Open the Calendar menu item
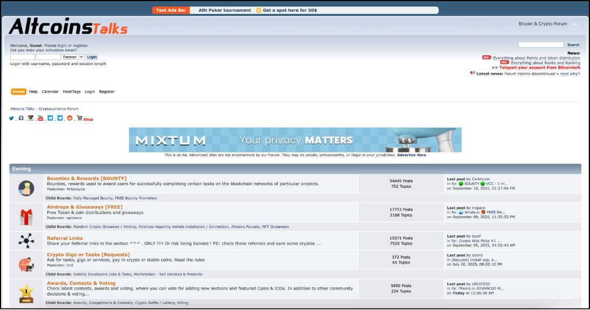 click(50, 92)
